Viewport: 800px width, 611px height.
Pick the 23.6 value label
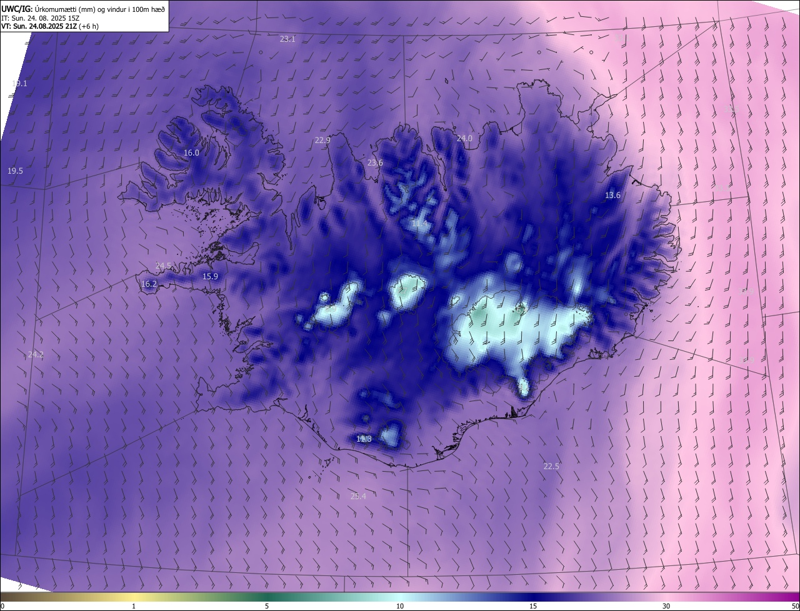(x=375, y=163)
